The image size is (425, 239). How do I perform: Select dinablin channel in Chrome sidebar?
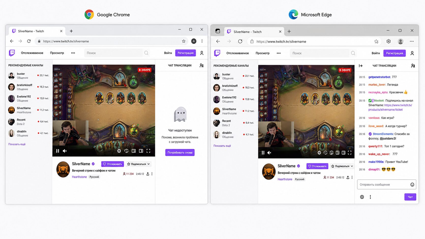point(28,133)
